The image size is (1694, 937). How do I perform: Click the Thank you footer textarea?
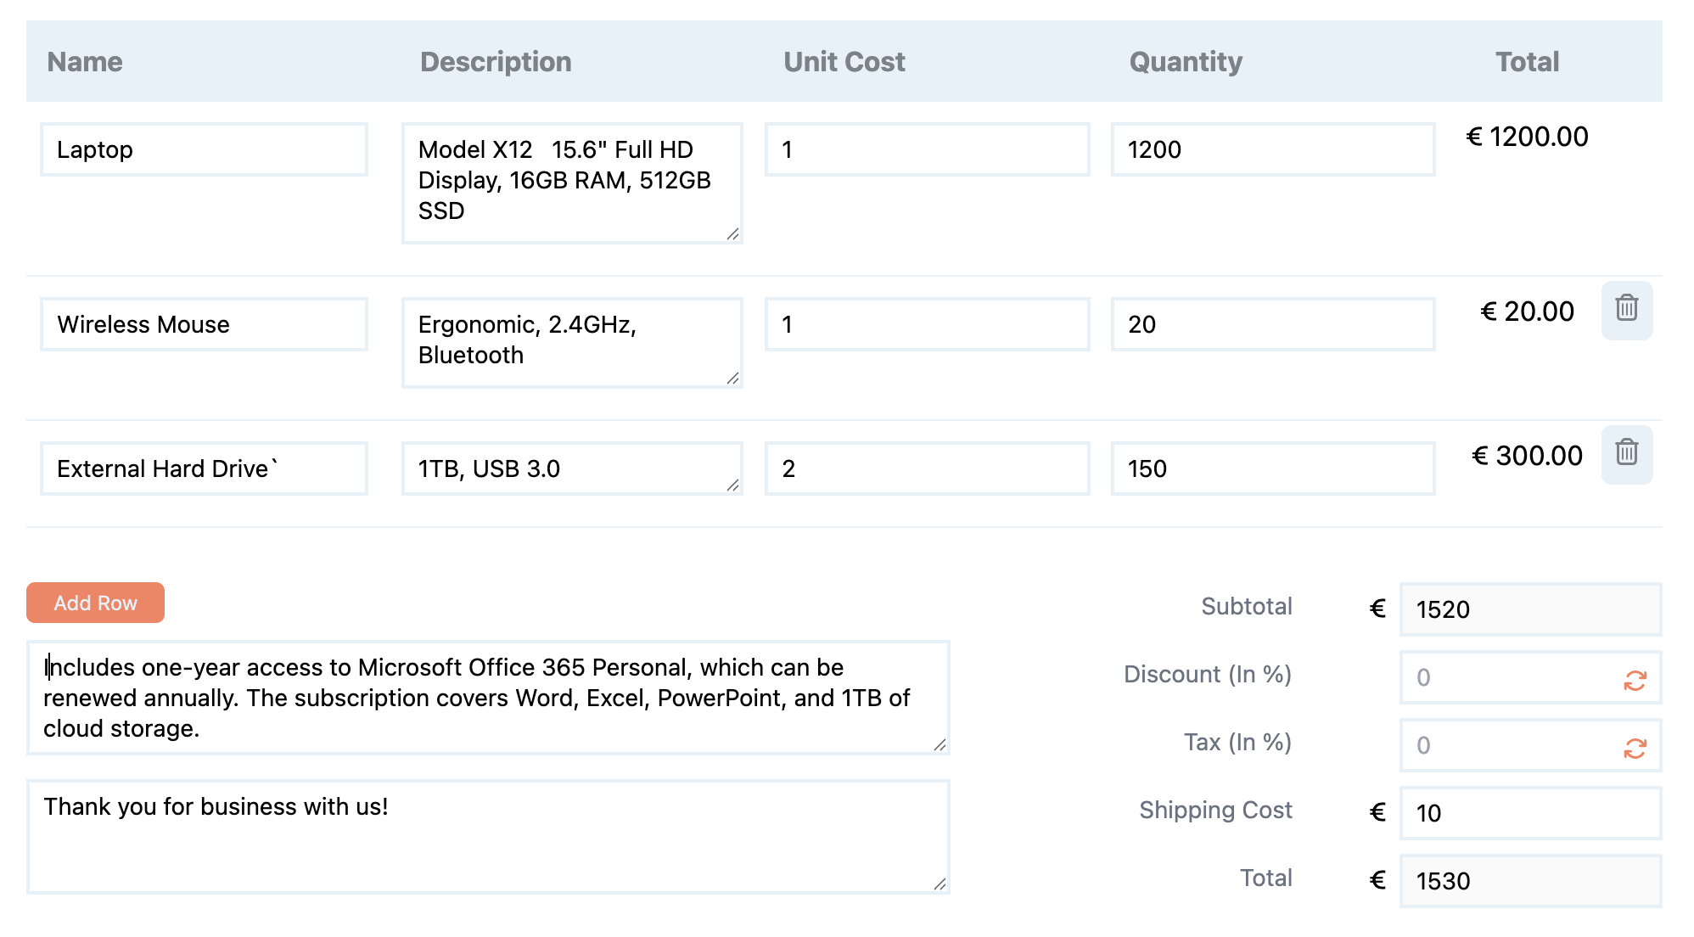[487, 837]
